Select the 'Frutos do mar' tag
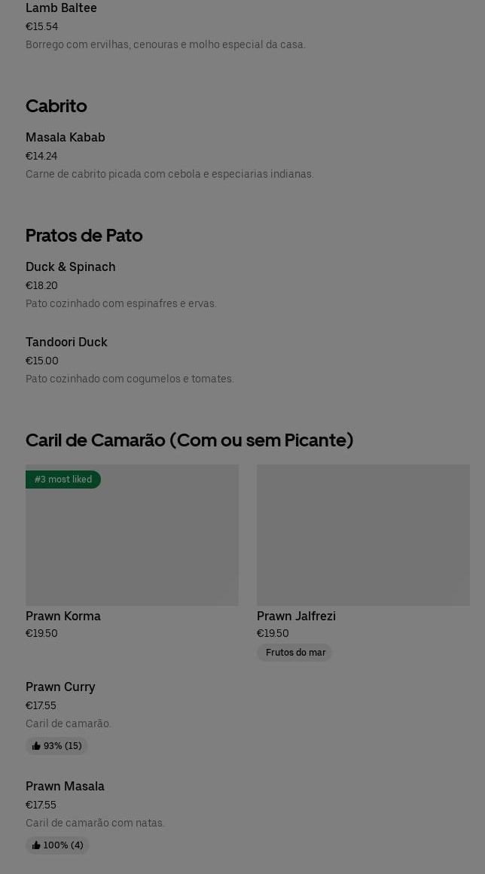The width and height of the screenshot is (485, 874). point(294,653)
